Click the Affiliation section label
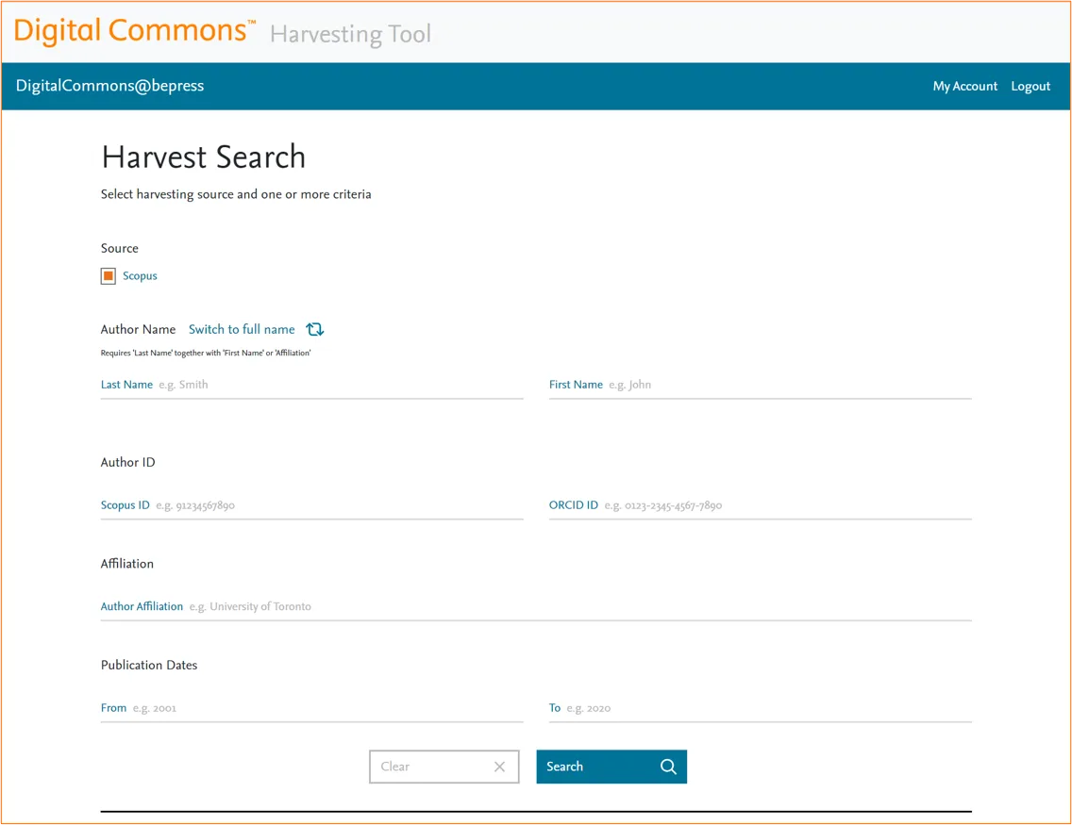Screen dimensions: 1072x825 pyautogui.click(x=127, y=564)
